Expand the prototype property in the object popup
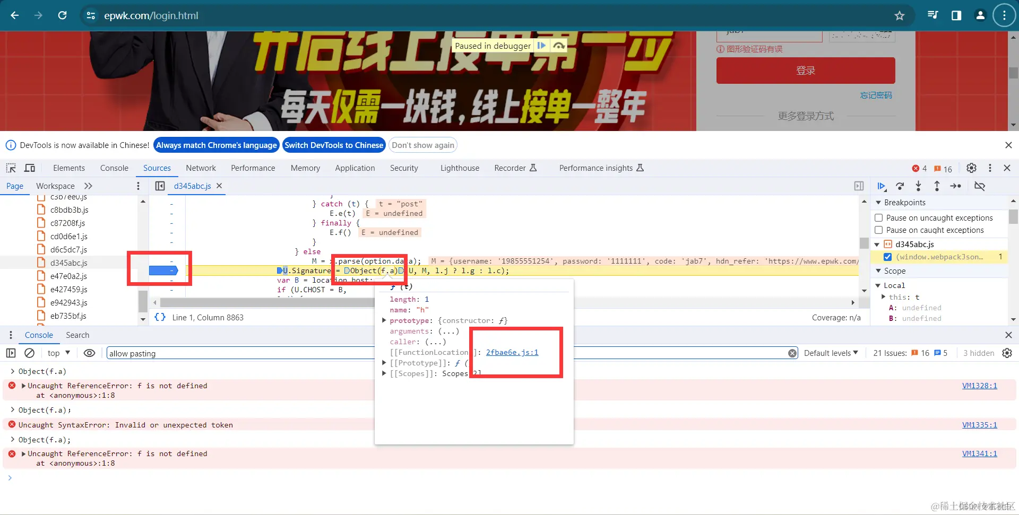This screenshot has height=515, width=1019. (384, 320)
